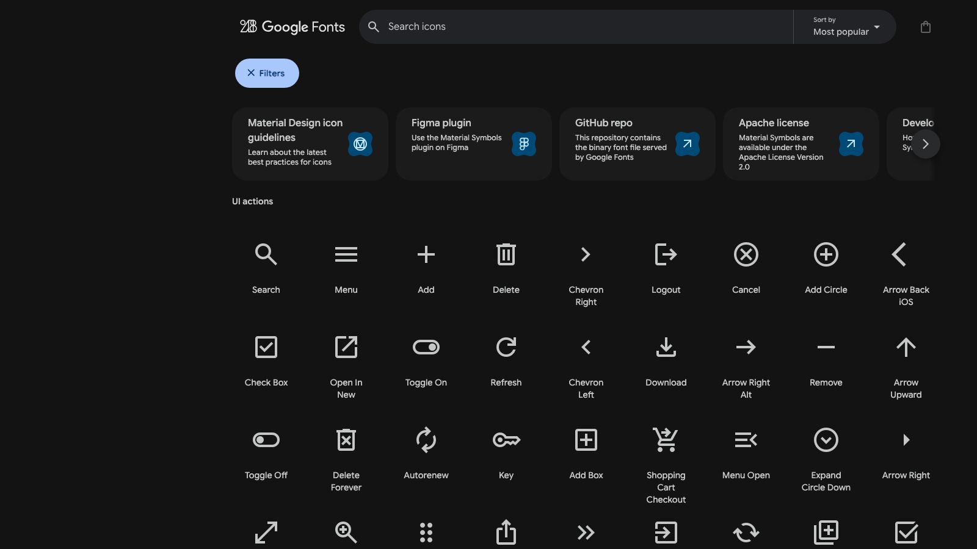Pick the Delete trash icon
Image resolution: width=977 pixels, height=549 pixels.
click(x=506, y=254)
